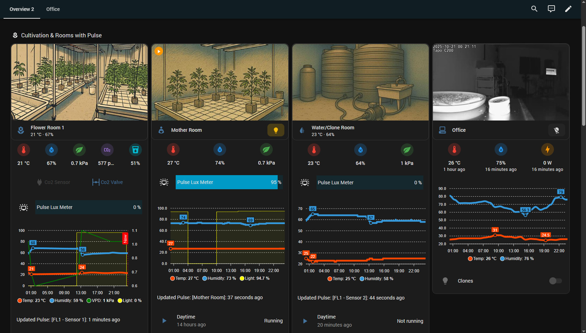Click Flower Room 1 CO2 sensor icon

107,150
